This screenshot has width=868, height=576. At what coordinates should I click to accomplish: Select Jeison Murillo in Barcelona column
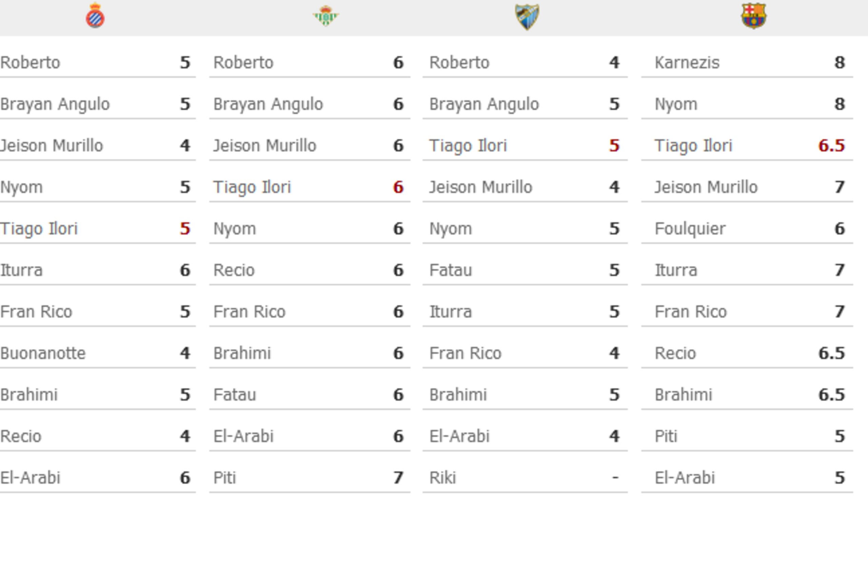[706, 187]
